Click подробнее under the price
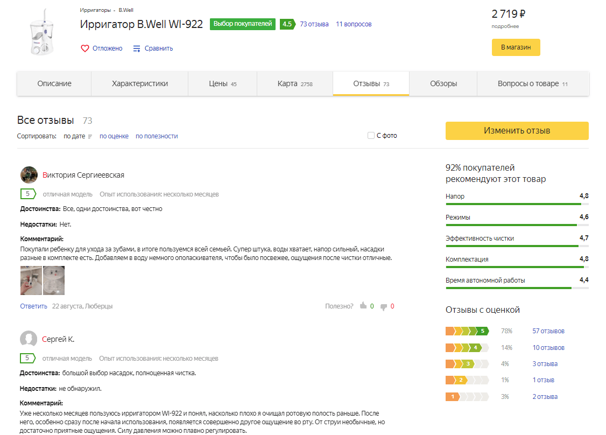The height and width of the screenshot is (435, 606). click(505, 26)
